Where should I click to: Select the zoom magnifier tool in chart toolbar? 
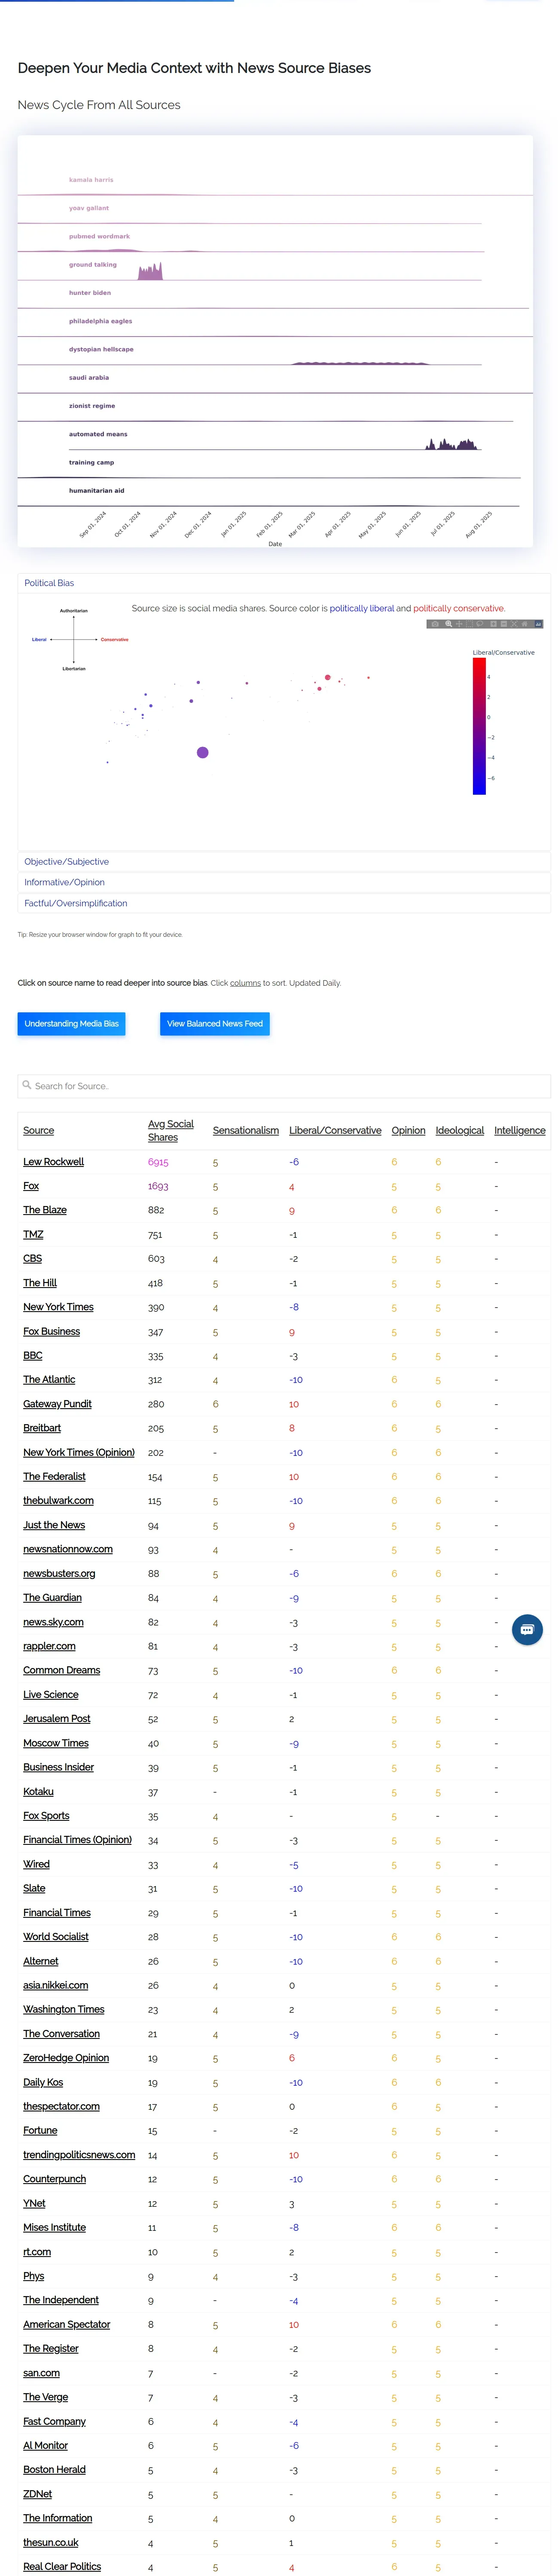(x=449, y=624)
